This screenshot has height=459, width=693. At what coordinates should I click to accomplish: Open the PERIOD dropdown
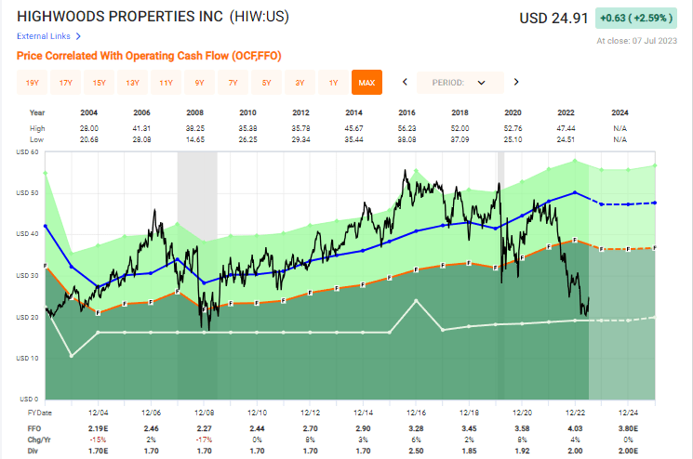pyautogui.click(x=460, y=83)
